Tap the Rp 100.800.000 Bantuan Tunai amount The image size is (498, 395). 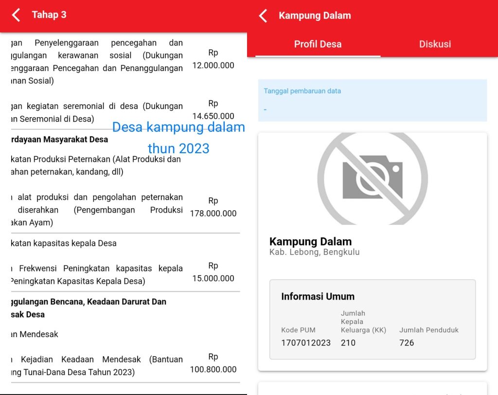[x=213, y=363]
